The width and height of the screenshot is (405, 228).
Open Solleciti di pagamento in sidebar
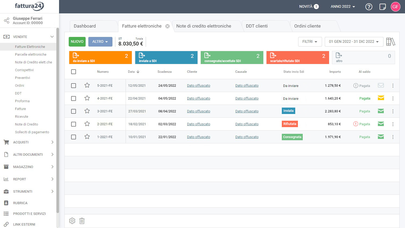pos(32,132)
